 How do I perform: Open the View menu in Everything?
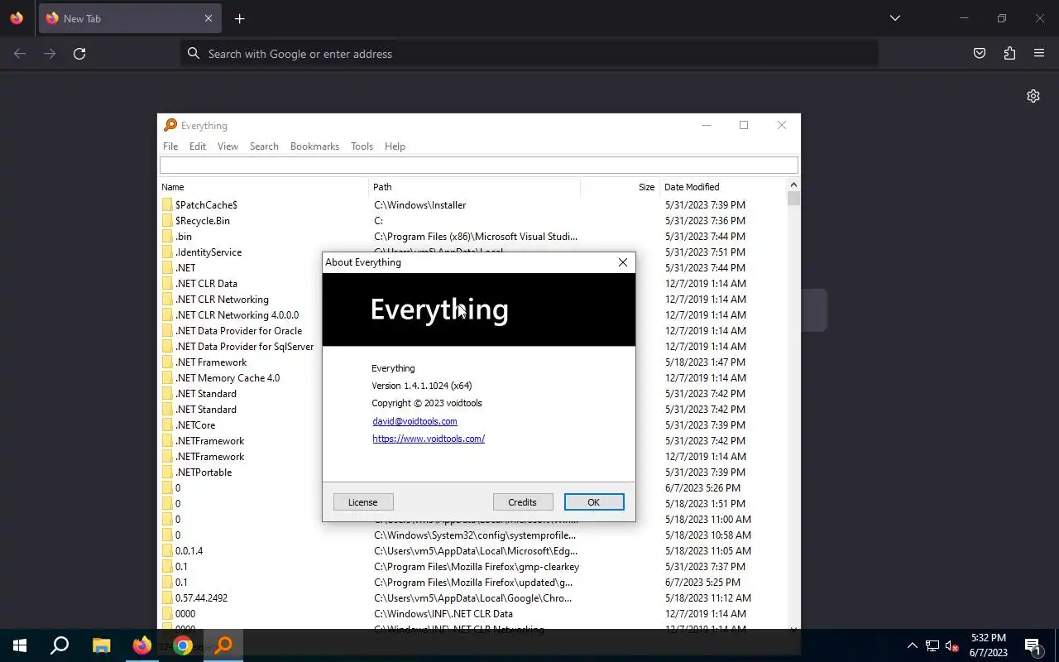[228, 146]
